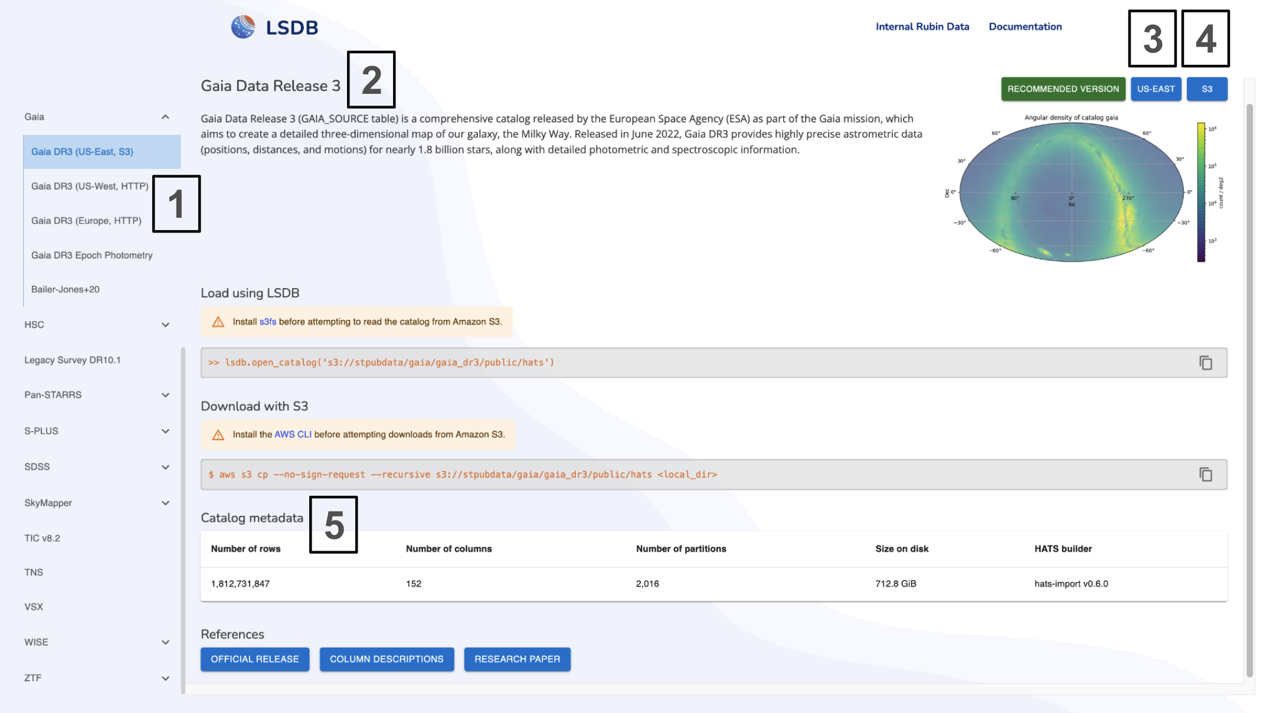Image resolution: width=1270 pixels, height=713 pixels.
Task: Click the OFFICIAL RELEASE button
Action: click(x=255, y=659)
